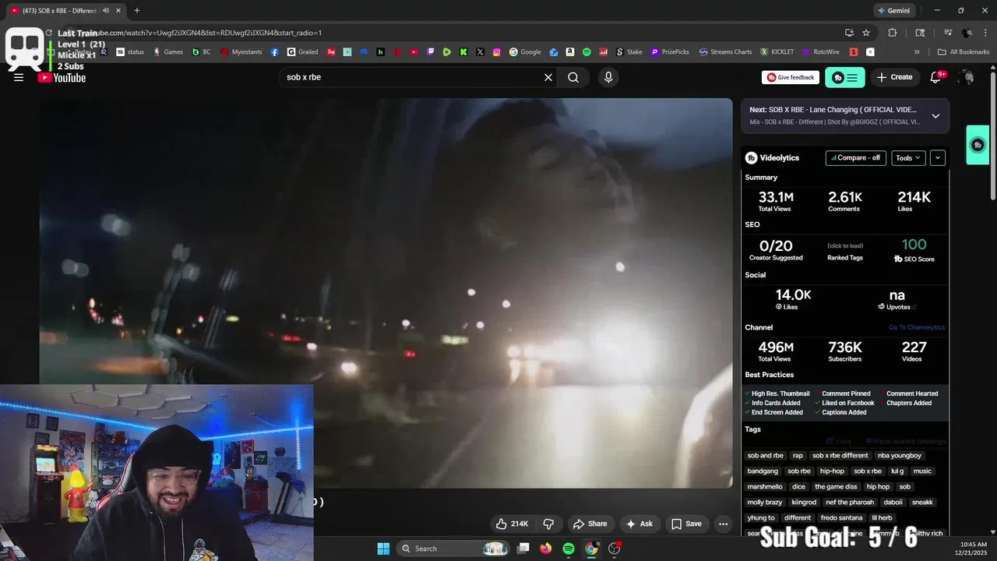997x561 pixels.
Task: Click the Ask button below the video
Action: pos(639,524)
